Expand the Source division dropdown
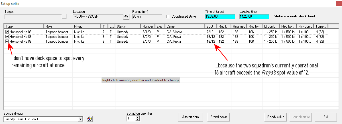Screen dimensions: 342x124 (x=81, y=119)
